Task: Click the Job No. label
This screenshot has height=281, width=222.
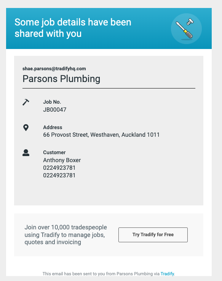Action: (52, 102)
